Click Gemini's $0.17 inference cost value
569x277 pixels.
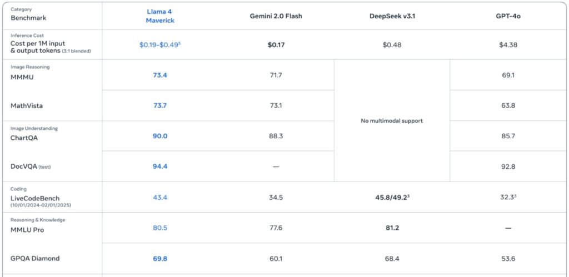point(276,45)
